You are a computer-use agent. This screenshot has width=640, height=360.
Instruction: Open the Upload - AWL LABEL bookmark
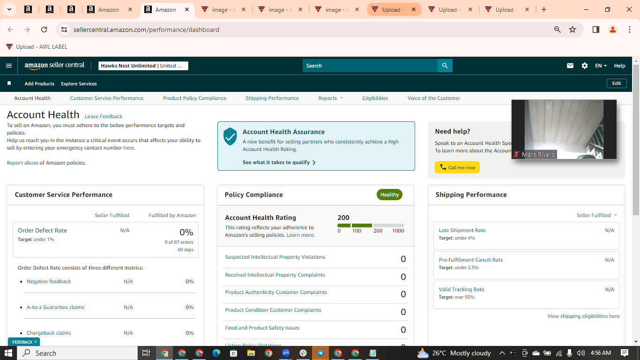37,46
